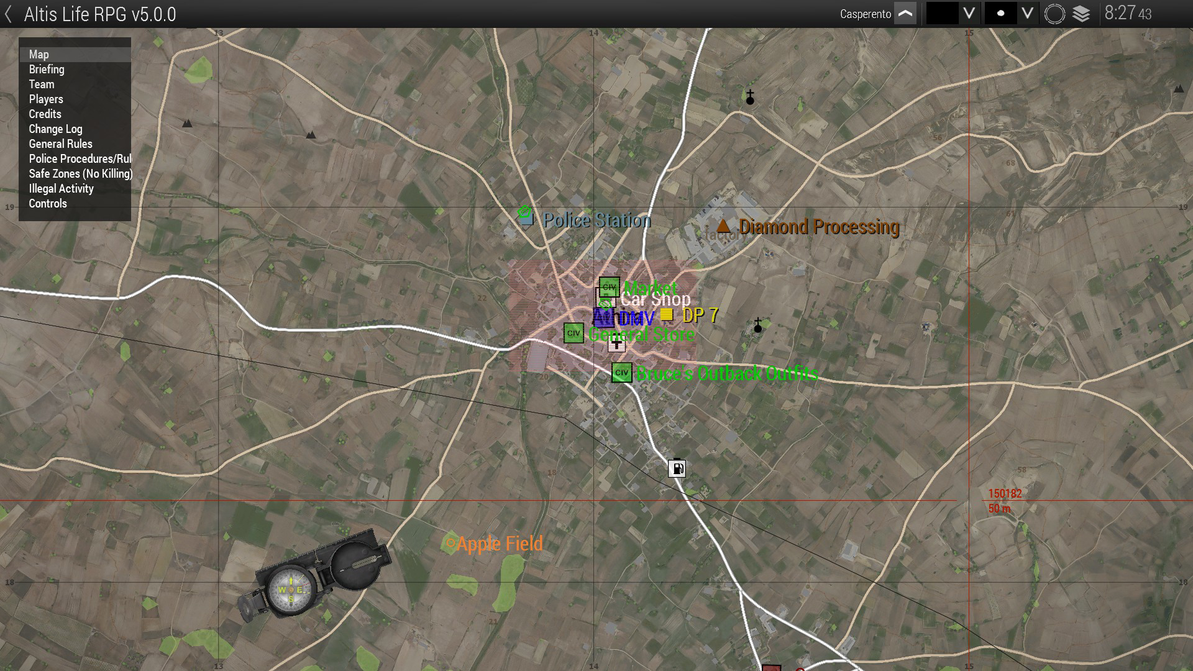Click the Apple Field circle marker
Image resolution: width=1193 pixels, height=671 pixels.
click(451, 543)
